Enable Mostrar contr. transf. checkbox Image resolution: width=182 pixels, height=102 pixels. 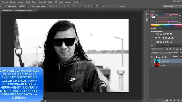pyautogui.click(x=30, y=6)
